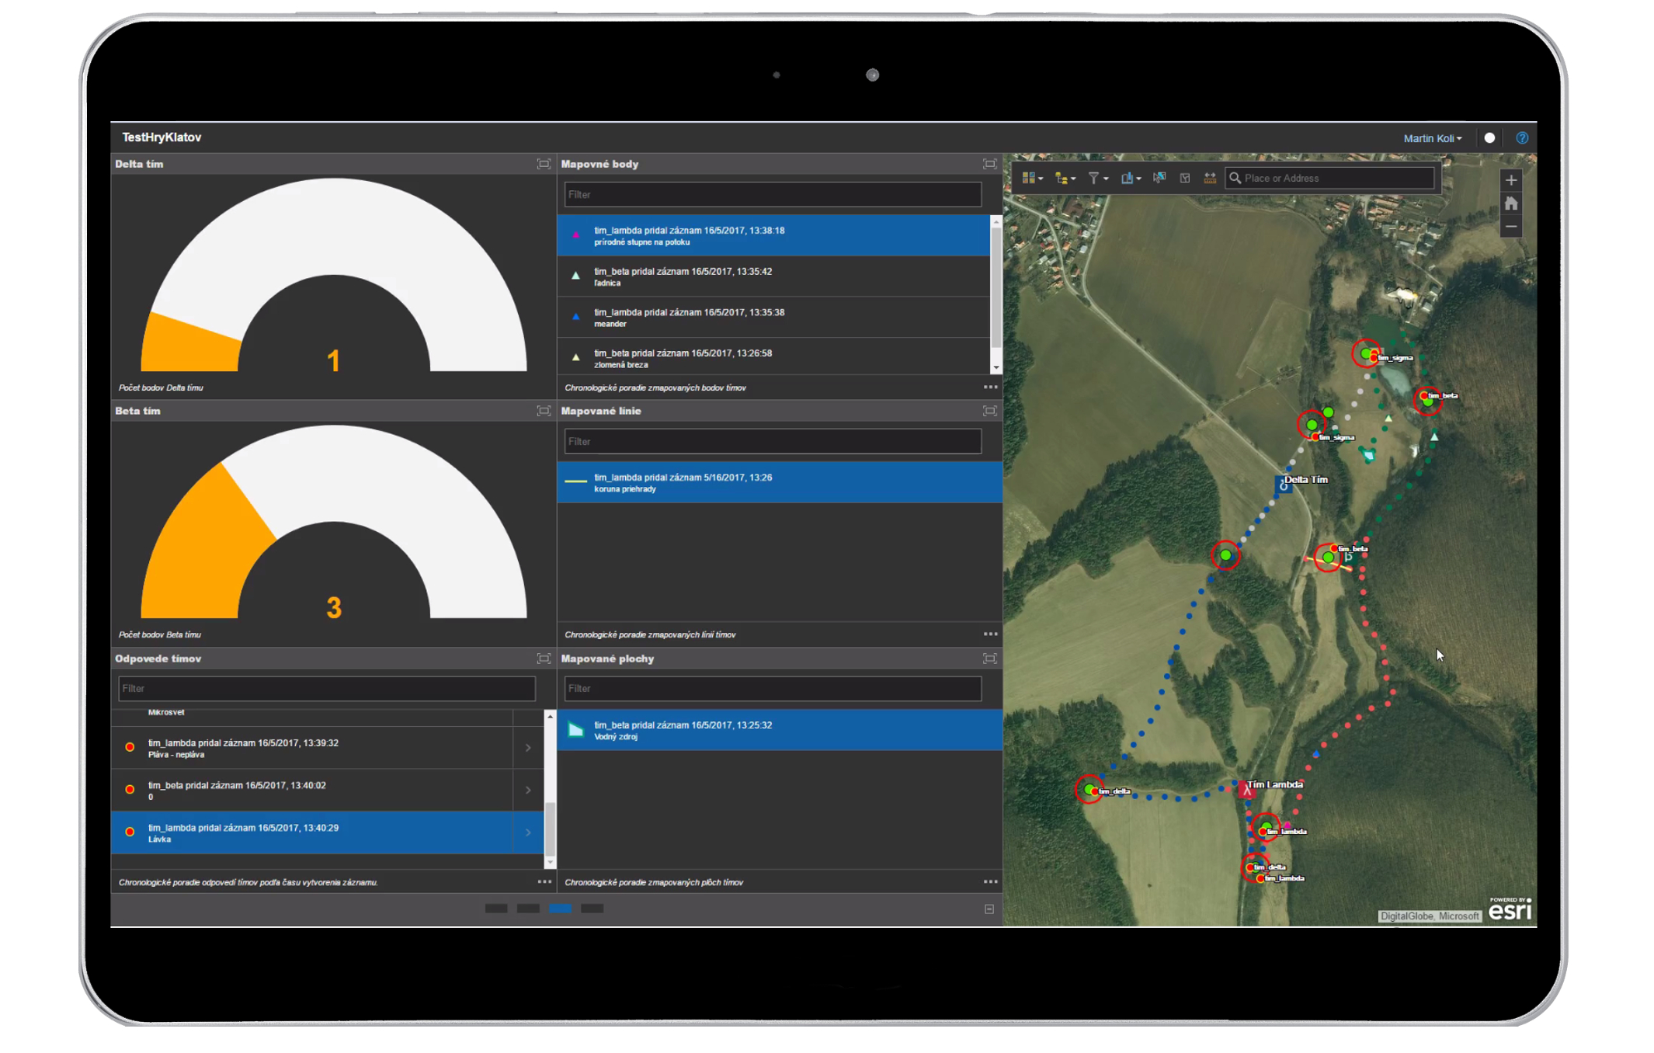This screenshot has width=1654, height=1053.
Task: Select tim_beta 13:26:58 zlomená breza record
Action: pos(773,357)
